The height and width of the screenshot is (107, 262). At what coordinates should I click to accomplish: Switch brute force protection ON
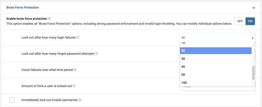250,21
